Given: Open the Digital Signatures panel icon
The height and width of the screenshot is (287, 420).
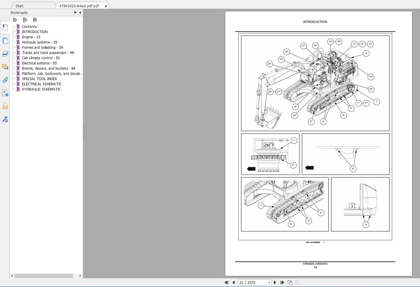Looking at the screenshot, I should (x=5, y=93).
